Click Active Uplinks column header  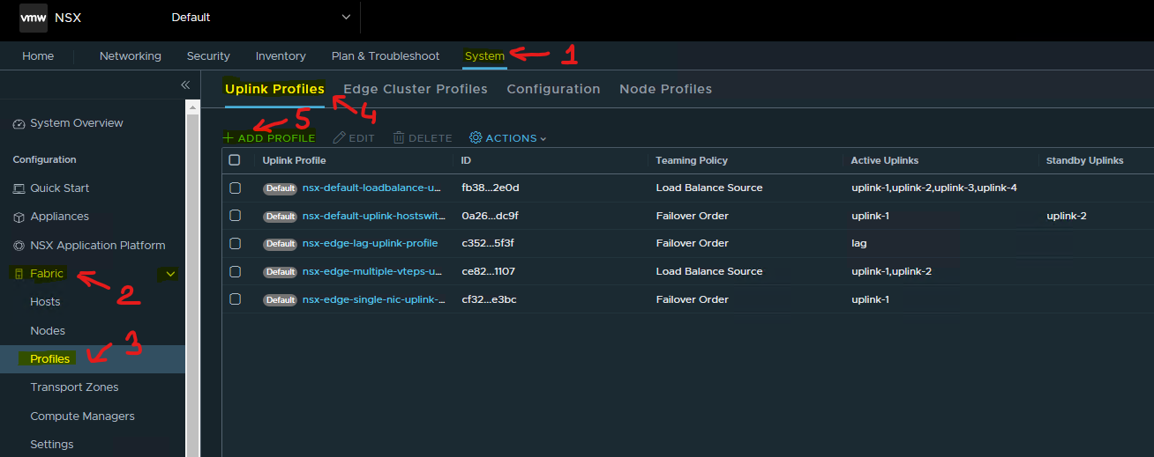(x=884, y=160)
